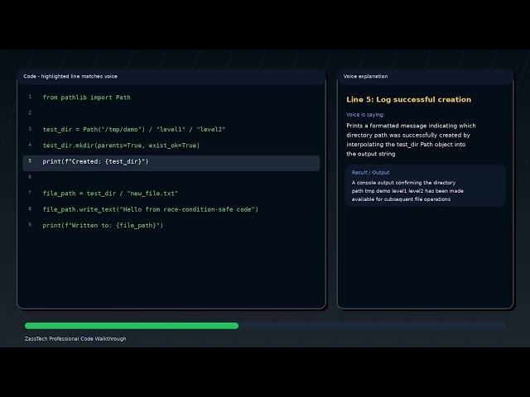Click highlighted line print(f"Created: {test_dir}")
530x397 pixels.
(x=171, y=163)
